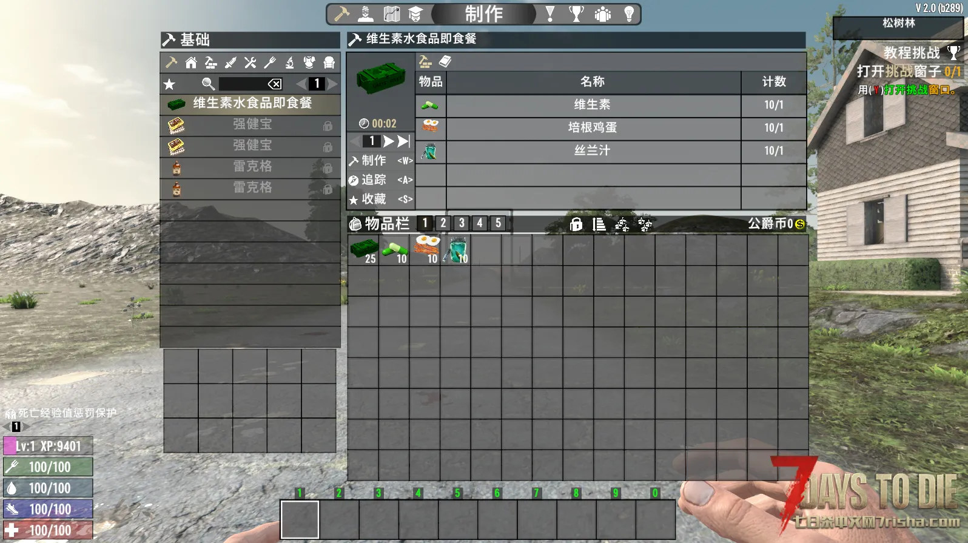Viewport: 968px width, 543px height.
Task: Select 维生素水食品即食餐 recipe in list
Action: 250,104
